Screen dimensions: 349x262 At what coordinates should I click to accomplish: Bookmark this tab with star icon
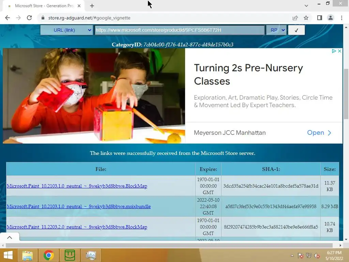click(x=306, y=18)
